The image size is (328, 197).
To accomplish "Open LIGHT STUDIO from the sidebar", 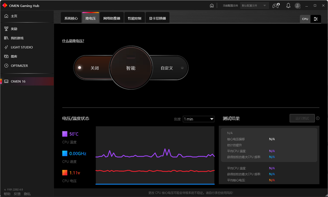I will click(x=21, y=47).
